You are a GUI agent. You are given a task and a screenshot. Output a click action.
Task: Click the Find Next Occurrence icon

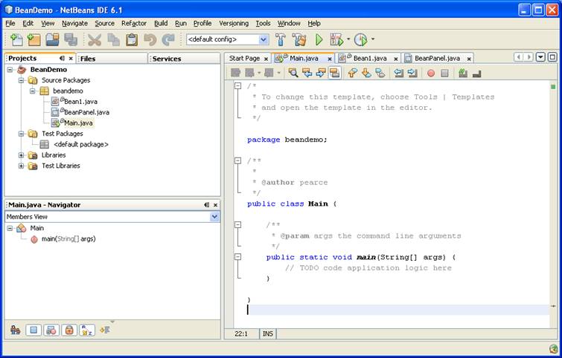(x=321, y=73)
